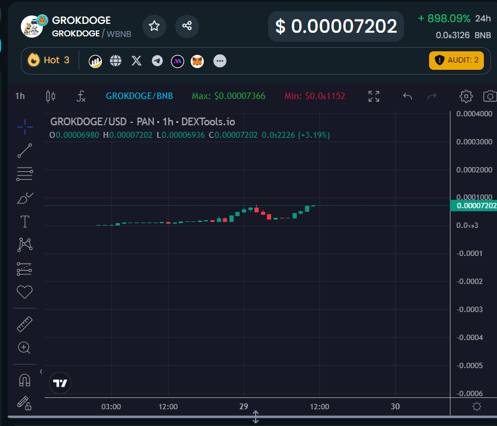Activate the Zoom In magnifier tool
The image size is (497, 426).
point(24,347)
